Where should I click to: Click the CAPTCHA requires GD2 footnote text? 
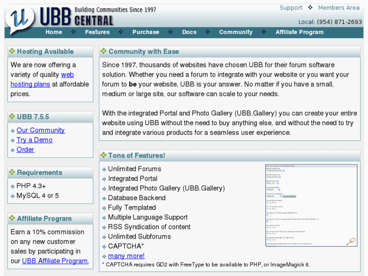point(206,265)
